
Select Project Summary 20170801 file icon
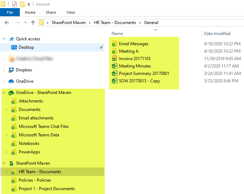point(114,73)
